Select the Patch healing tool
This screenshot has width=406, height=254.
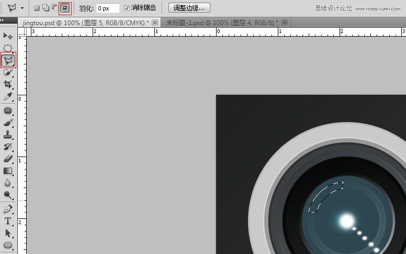click(8, 111)
